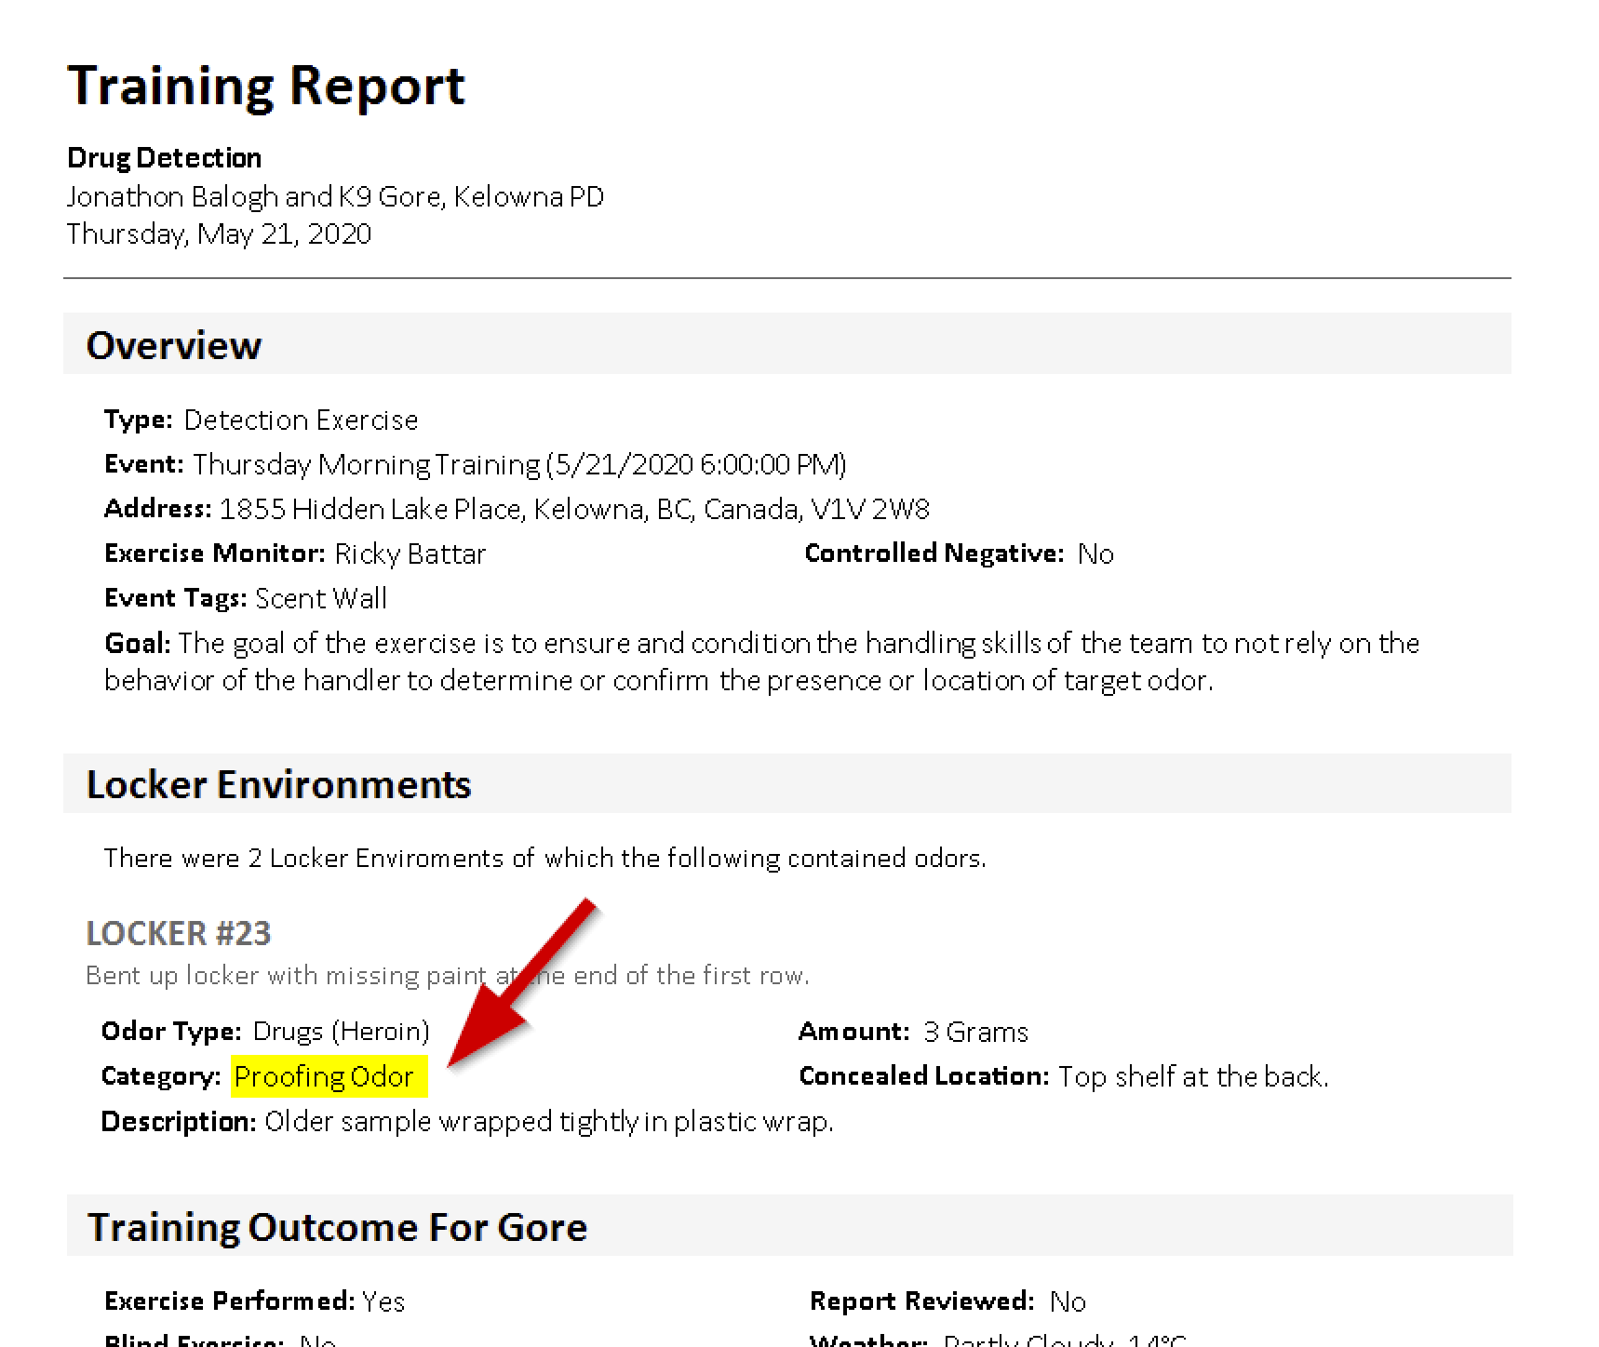Click the highlighted 'Proofing Odor' category
This screenshot has height=1347, width=1599.
(x=329, y=1076)
